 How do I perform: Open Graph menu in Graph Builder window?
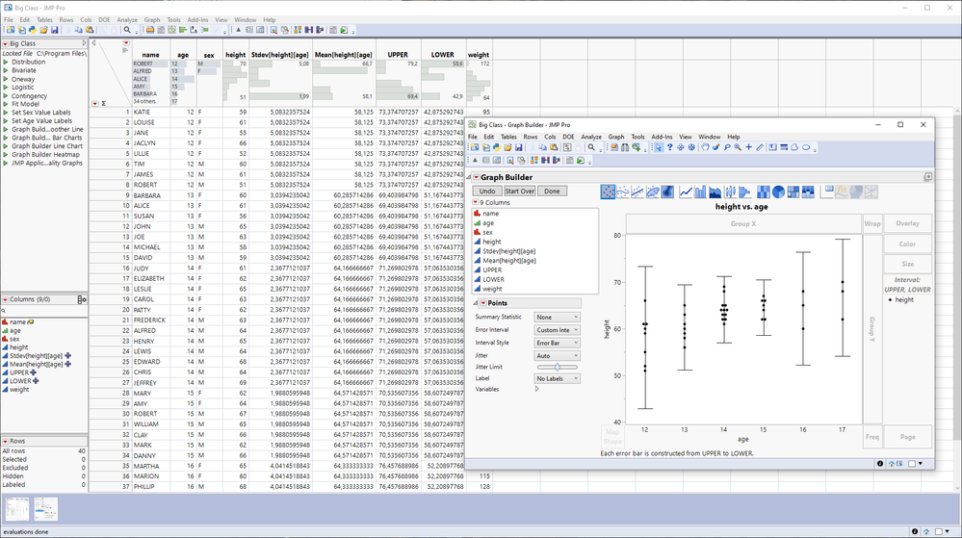(616, 137)
